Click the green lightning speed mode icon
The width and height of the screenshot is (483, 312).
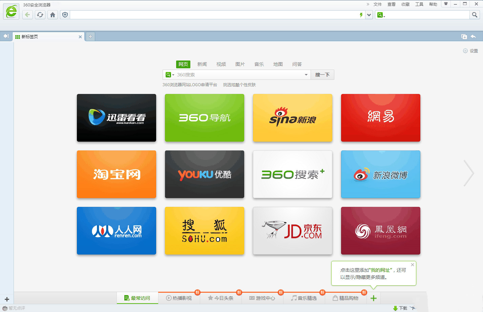tap(361, 15)
